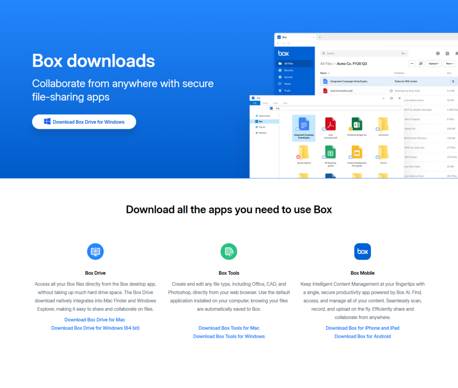This screenshot has width=458, height=388.
Task: Toggle the view switcher beside the search bar
Action: tap(403, 53)
